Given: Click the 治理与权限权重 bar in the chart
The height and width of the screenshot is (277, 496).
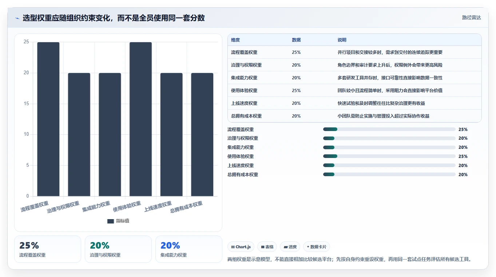Looking at the screenshot, I should [x=79, y=135].
